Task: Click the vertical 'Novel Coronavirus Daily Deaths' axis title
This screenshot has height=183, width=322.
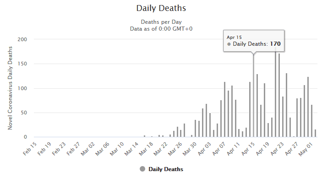Action: pyautogui.click(x=10, y=88)
